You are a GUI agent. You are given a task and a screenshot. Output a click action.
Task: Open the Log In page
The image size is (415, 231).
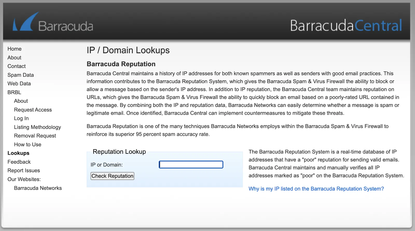coord(21,118)
